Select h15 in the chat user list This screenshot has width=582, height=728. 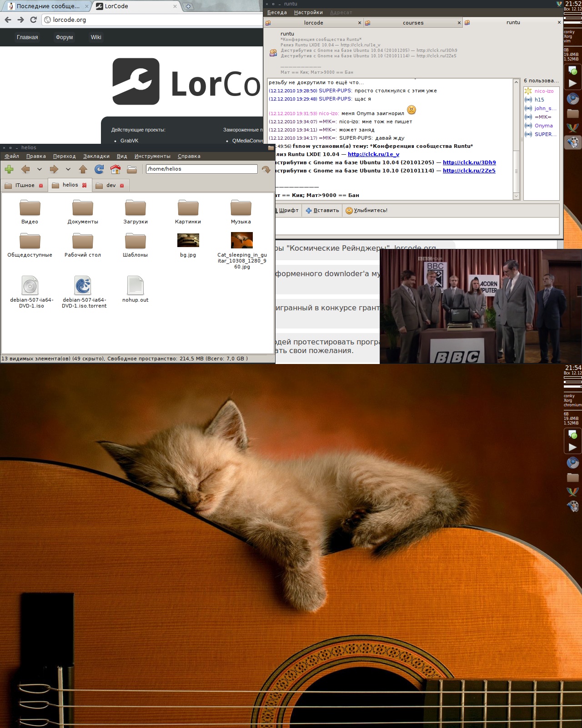click(x=541, y=100)
